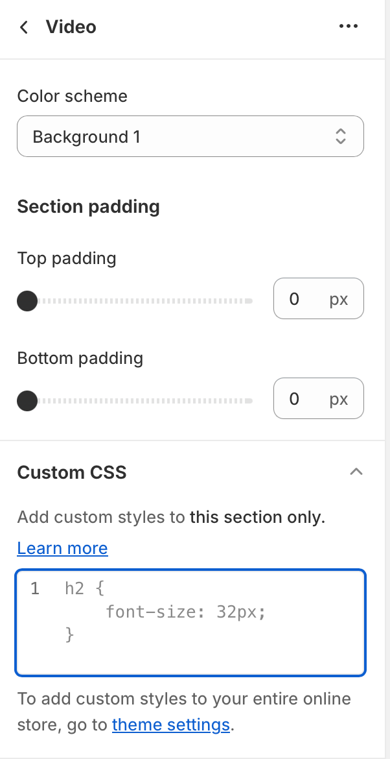Click the Video panel title
This screenshot has height=759, width=390.
(x=71, y=27)
